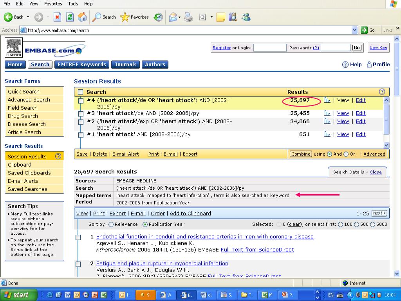This screenshot has height=301, width=401.
Task: Tick the checkbox for result 1
Action: tap(78, 237)
